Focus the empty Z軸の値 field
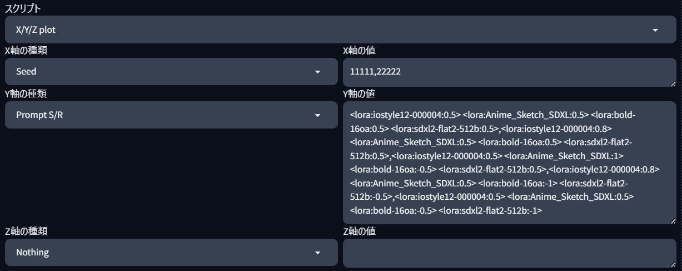 (x=510, y=253)
